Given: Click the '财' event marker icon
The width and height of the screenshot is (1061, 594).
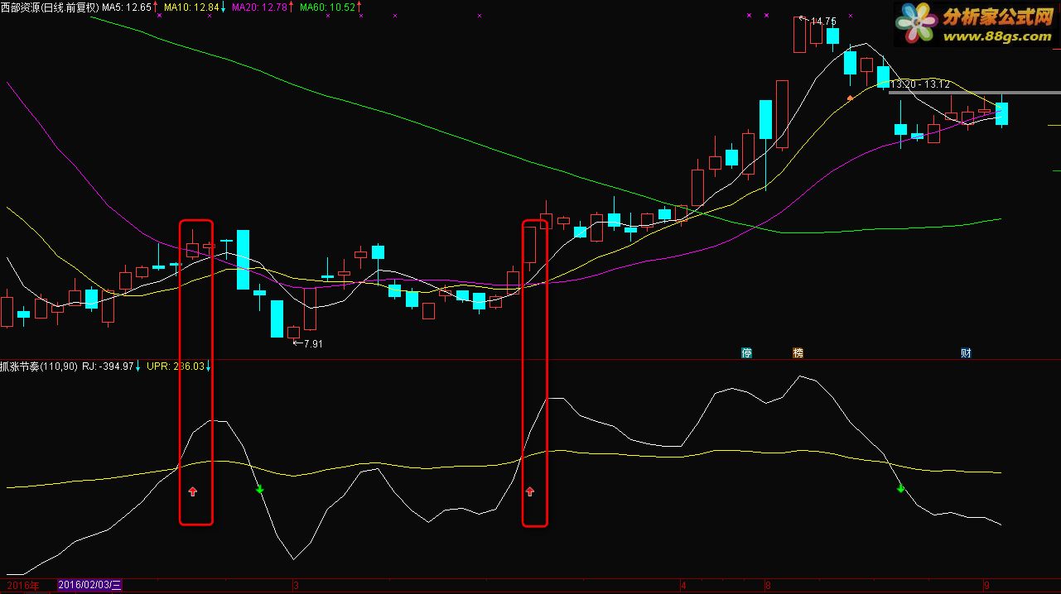Looking at the screenshot, I should (966, 353).
